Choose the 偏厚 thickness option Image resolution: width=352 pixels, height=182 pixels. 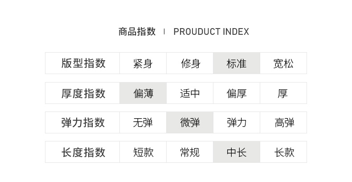point(237,93)
